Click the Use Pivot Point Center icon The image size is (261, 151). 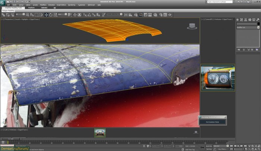(70, 15)
